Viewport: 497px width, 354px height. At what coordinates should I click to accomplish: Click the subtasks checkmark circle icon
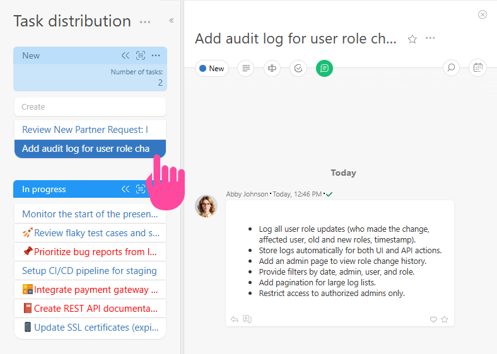click(x=298, y=68)
